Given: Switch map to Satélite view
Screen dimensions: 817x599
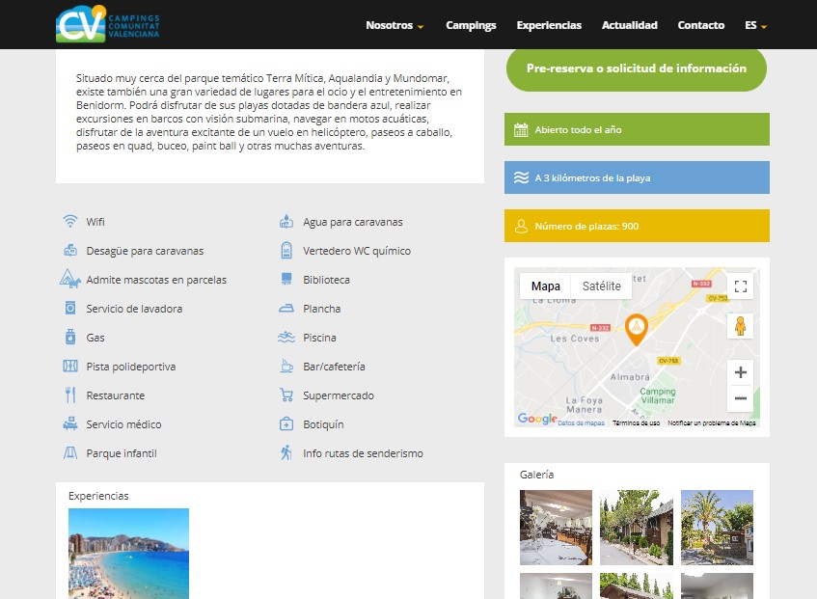Looking at the screenshot, I should (x=601, y=286).
